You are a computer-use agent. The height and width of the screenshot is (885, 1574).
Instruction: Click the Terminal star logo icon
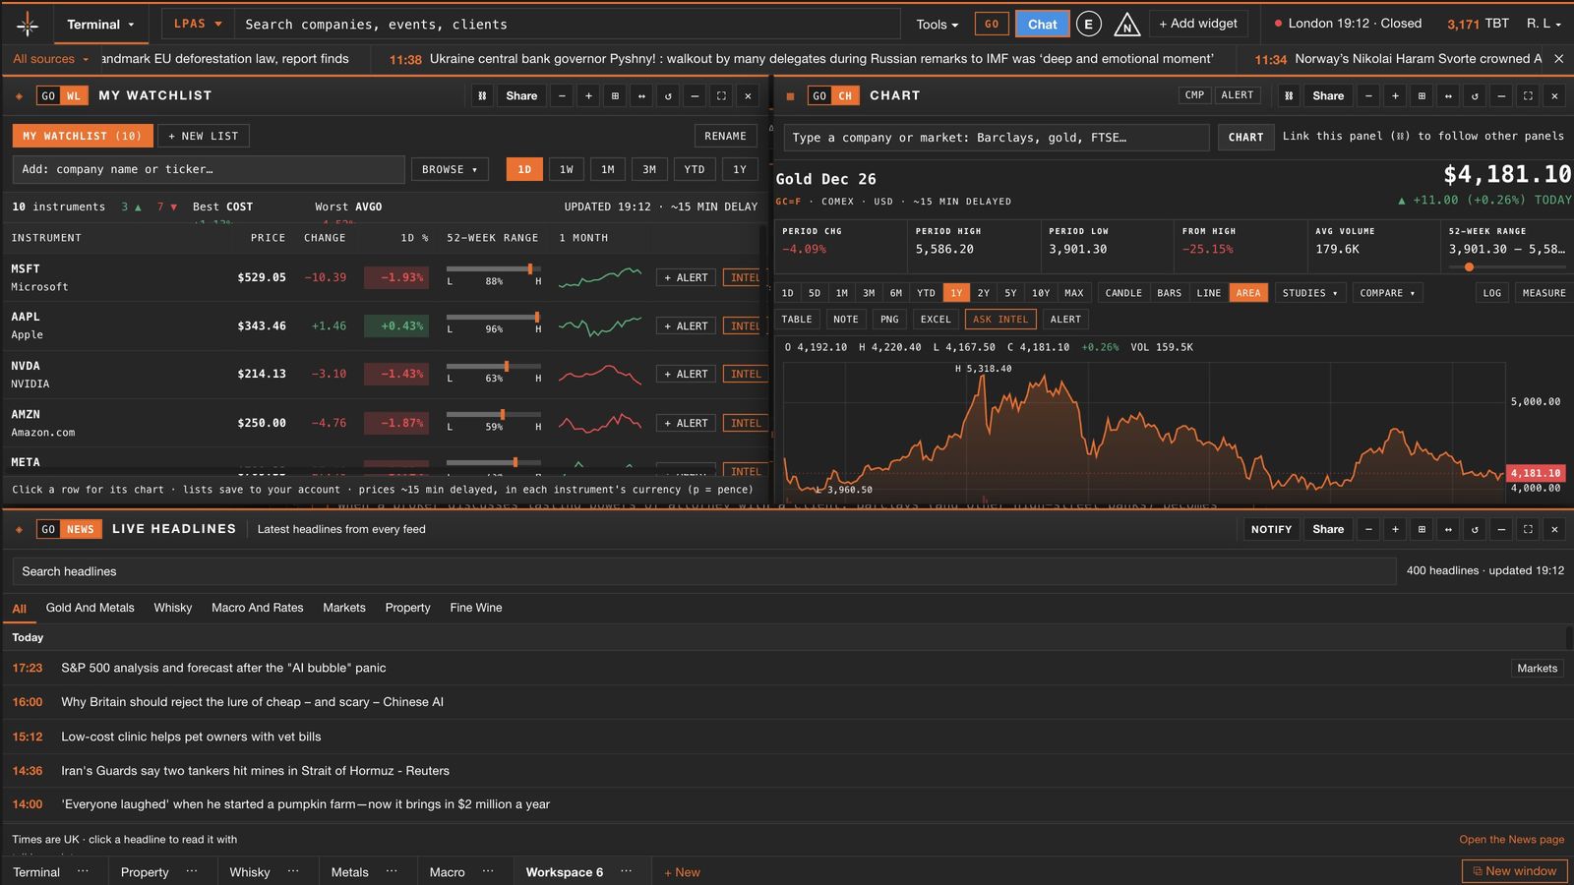pos(28,24)
